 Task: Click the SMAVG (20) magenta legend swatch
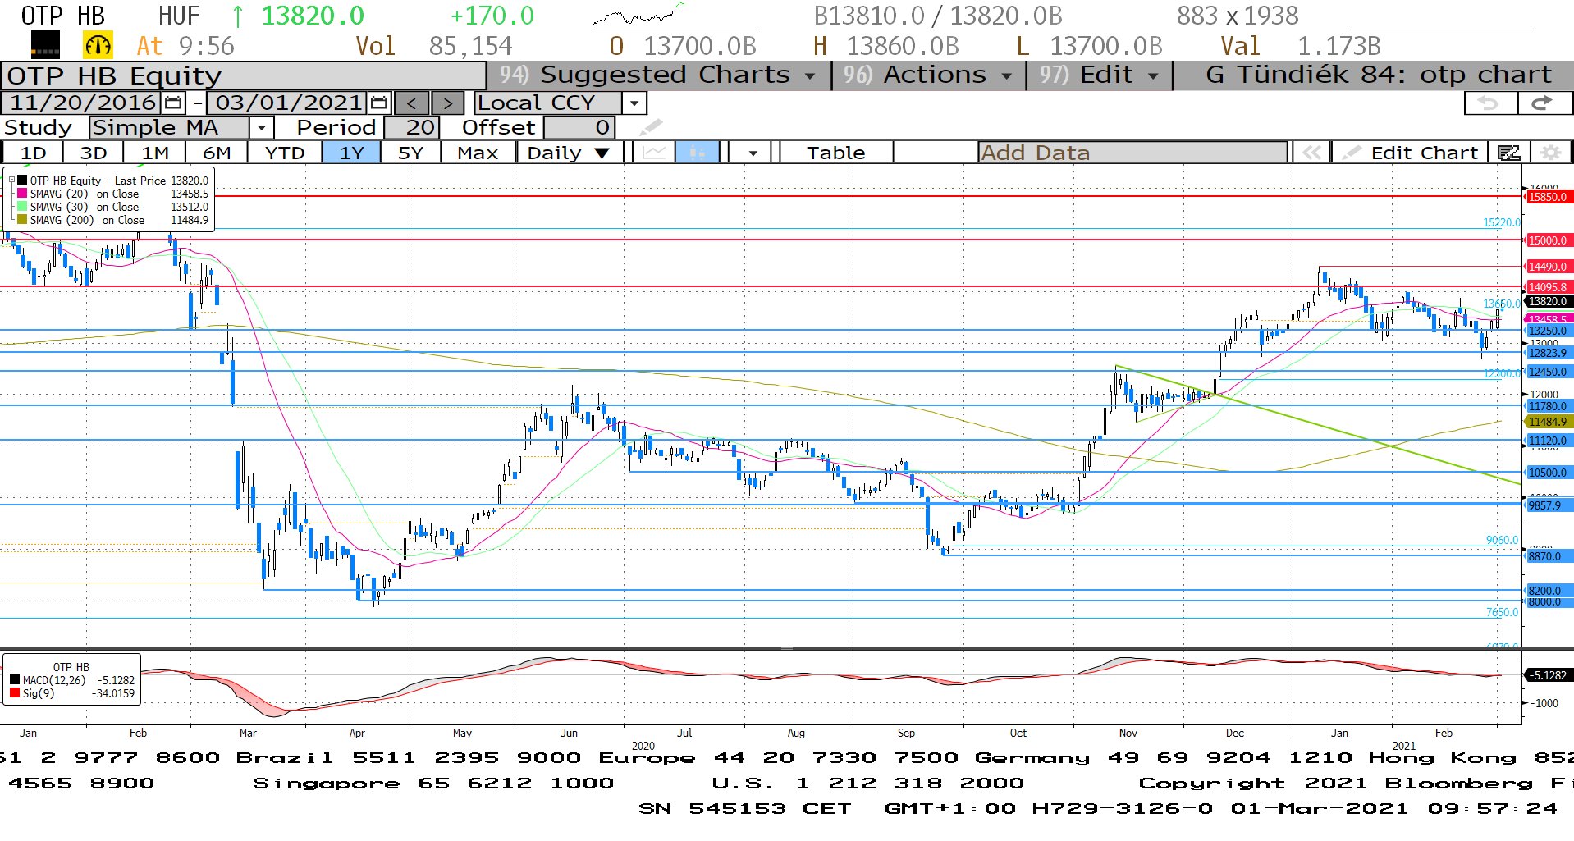point(22,194)
